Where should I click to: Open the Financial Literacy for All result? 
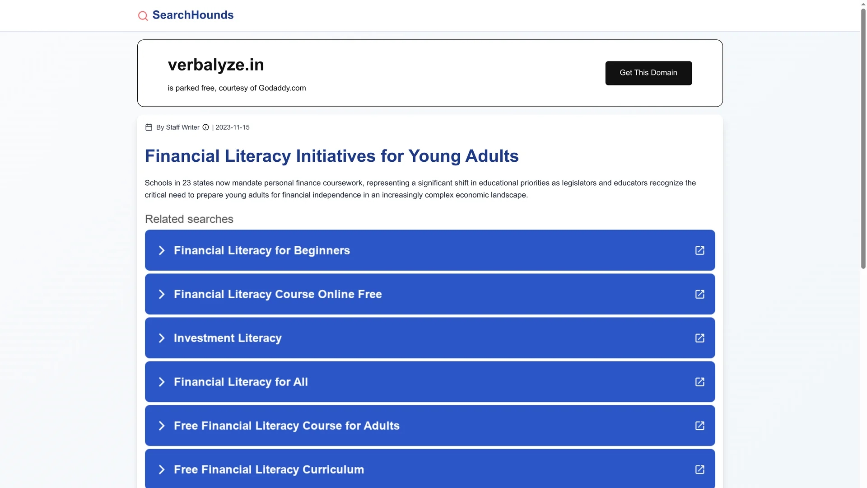[x=430, y=382]
